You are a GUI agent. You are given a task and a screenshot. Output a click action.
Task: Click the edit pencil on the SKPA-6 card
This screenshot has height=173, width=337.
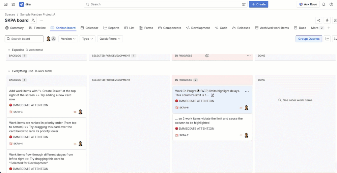pos(212,95)
